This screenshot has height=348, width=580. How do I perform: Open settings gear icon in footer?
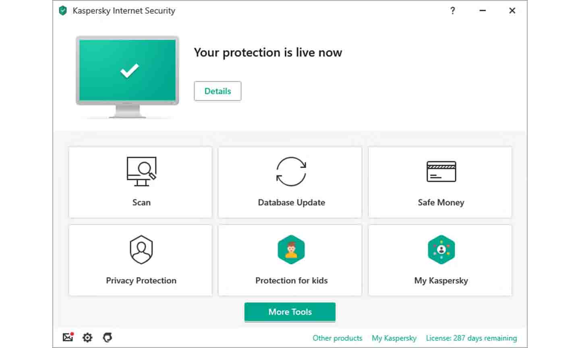tap(87, 338)
